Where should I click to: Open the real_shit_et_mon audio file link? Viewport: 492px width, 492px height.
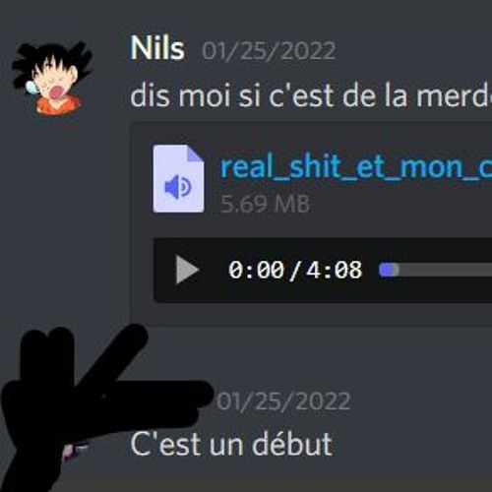click(355, 167)
